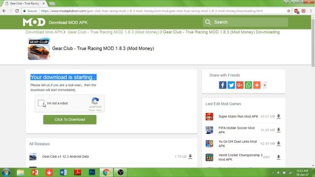This screenshot has width=315, height=177.
Task: Click the MOD site logo
Action: click(x=34, y=22)
